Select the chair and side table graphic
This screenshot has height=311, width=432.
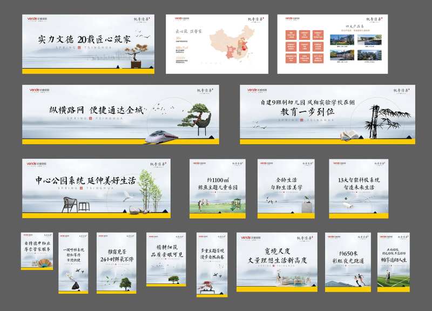click(x=76, y=205)
